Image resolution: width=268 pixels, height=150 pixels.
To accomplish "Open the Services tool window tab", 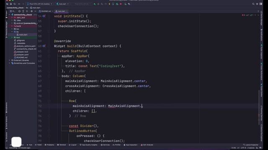I will click(x=105, y=145).
